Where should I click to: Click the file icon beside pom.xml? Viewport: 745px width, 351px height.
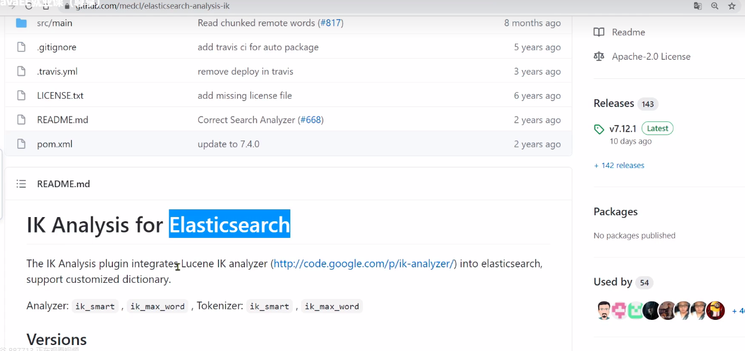(x=22, y=144)
